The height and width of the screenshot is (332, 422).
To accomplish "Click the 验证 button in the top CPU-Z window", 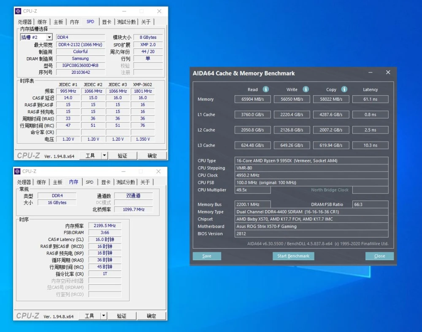I will point(122,155).
